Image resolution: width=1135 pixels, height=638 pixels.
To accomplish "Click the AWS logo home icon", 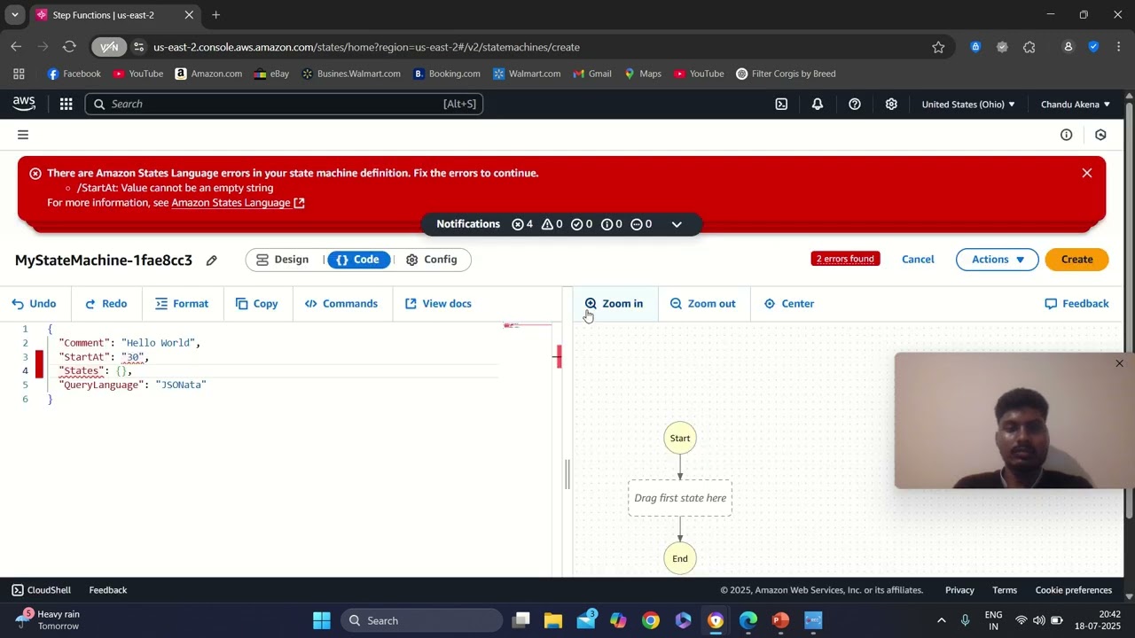I will point(24,104).
